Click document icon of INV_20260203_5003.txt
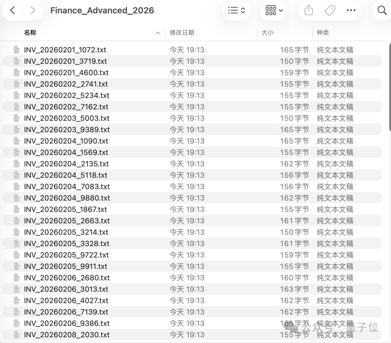This screenshot has height=343, width=391. (x=16, y=118)
